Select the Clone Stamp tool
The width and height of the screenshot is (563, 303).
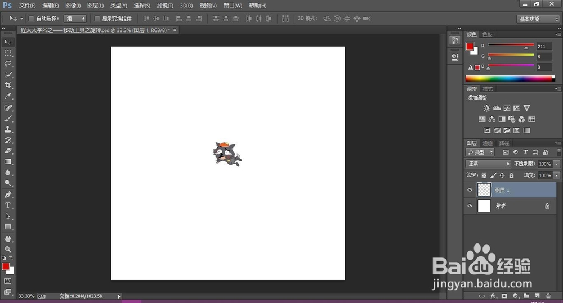[7, 129]
